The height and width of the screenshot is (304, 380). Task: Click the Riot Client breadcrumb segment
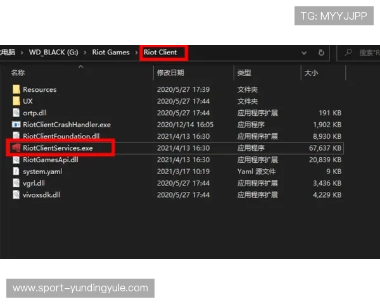tap(161, 53)
